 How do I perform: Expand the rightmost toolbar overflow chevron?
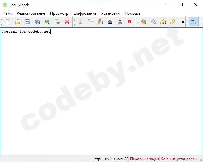point(201,22)
